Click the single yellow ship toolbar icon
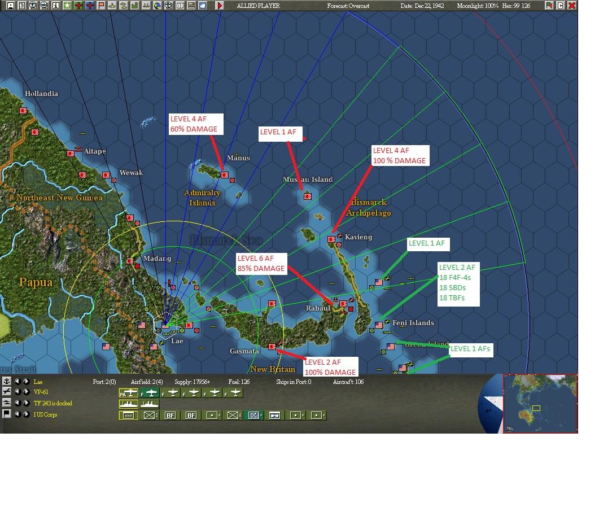 coord(112,5)
